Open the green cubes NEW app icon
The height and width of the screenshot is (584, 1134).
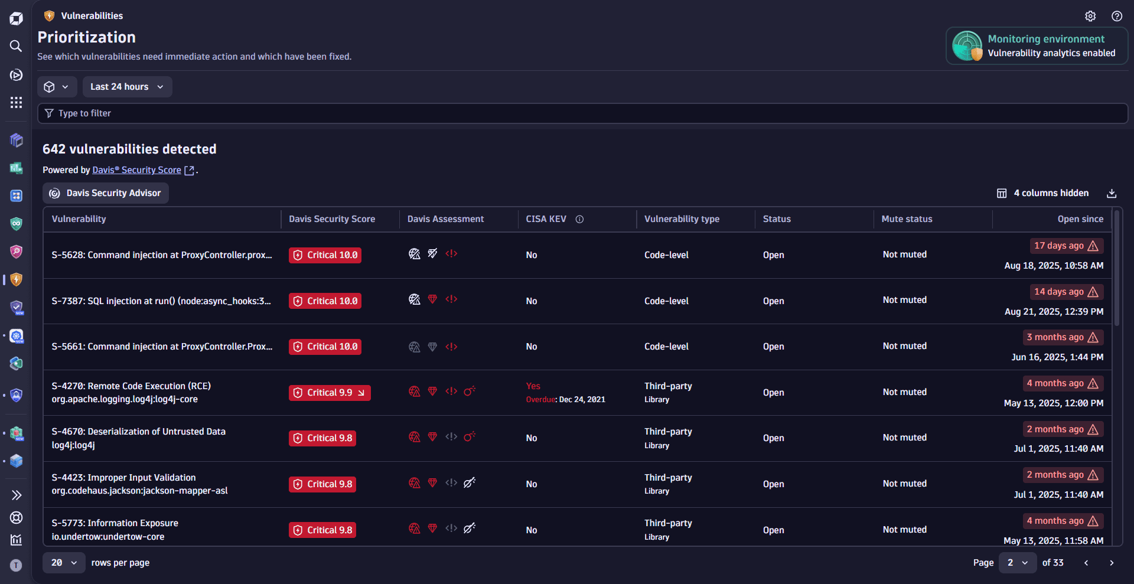pyautogui.click(x=16, y=434)
